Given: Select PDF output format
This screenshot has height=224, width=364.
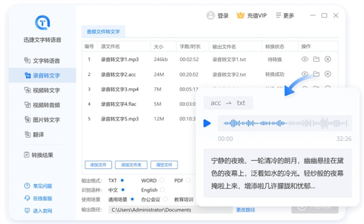Looking at the screenshot, I should (189, 180).
